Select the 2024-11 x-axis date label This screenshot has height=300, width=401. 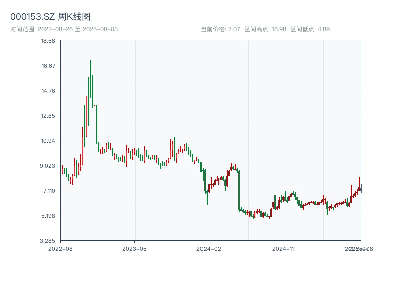pos(283,248)
